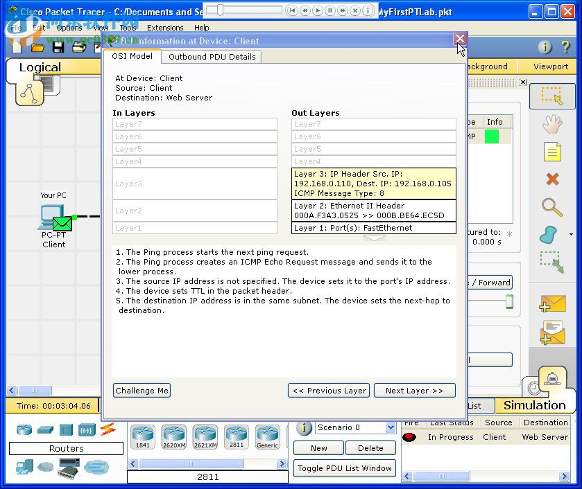Click the Challenge Me button
The height and width of the screenshot is (489, 582).
click(x=142, y=391)
